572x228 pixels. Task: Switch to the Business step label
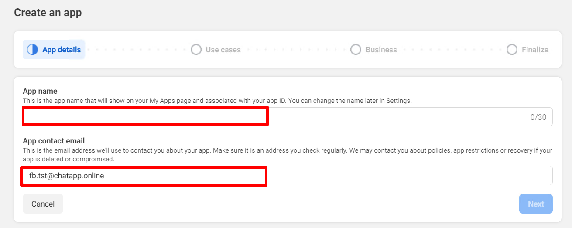click(x=381, y=50)
